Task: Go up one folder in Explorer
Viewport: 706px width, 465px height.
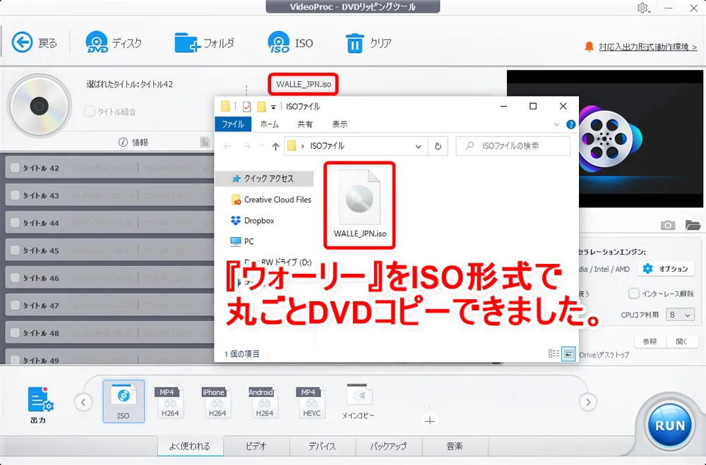Action: [x=275, y=146]
